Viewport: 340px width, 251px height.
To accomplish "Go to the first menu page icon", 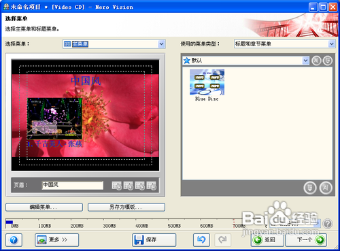I will pyautogui.click(x=117, y=186).
